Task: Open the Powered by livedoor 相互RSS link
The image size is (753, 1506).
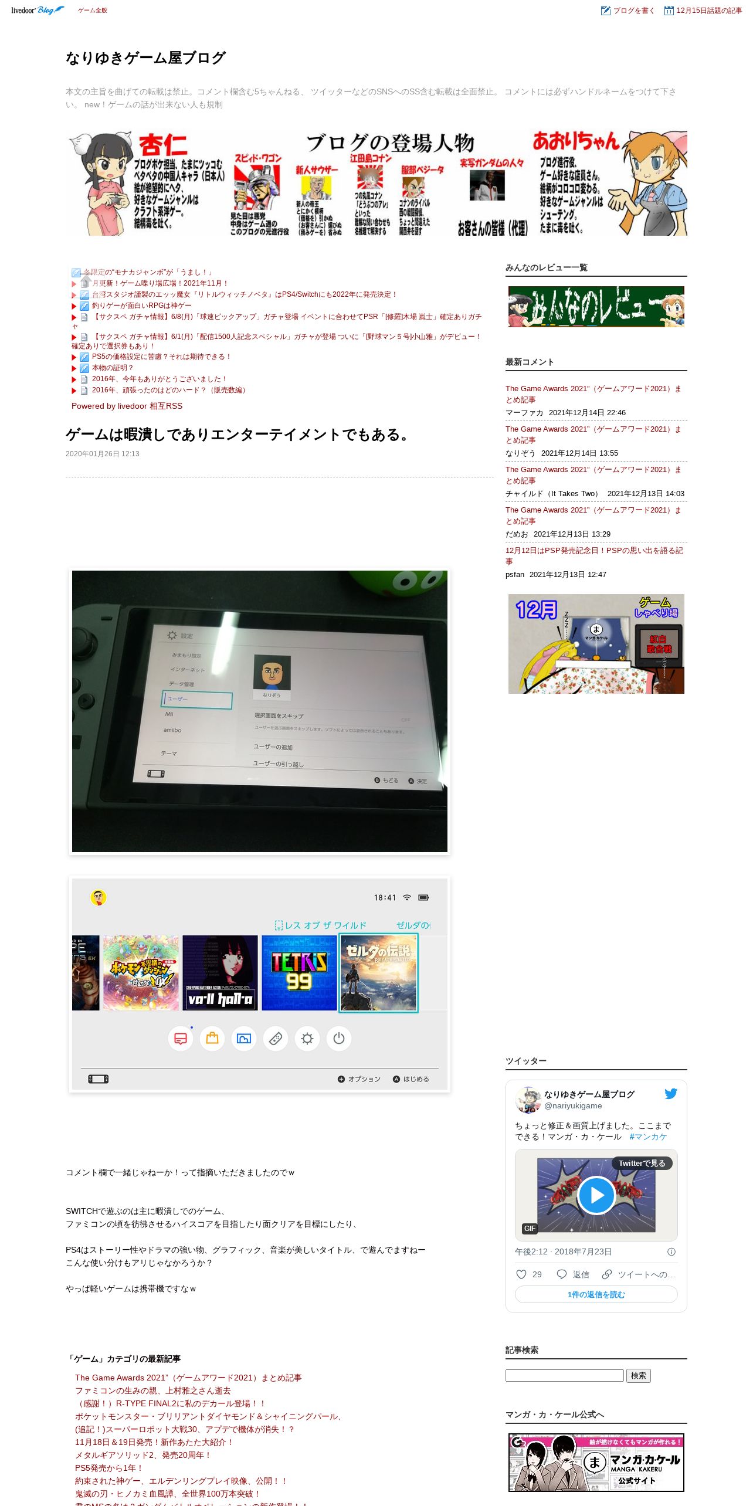Action: pos(127,406)
